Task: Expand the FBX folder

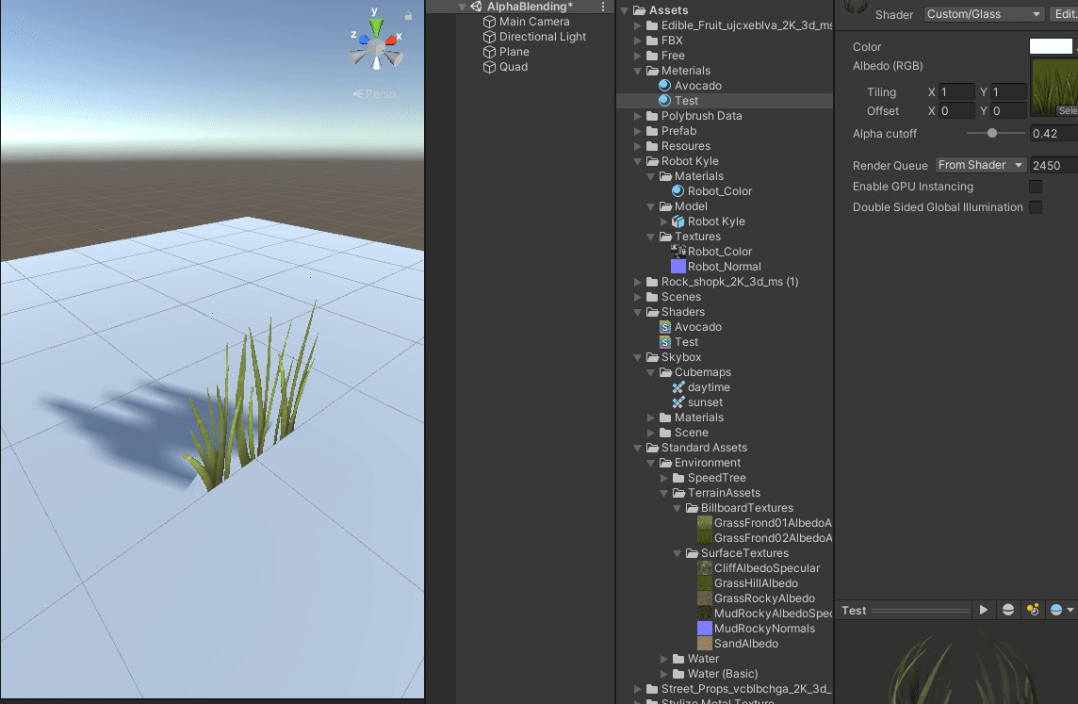Action: 638,41
